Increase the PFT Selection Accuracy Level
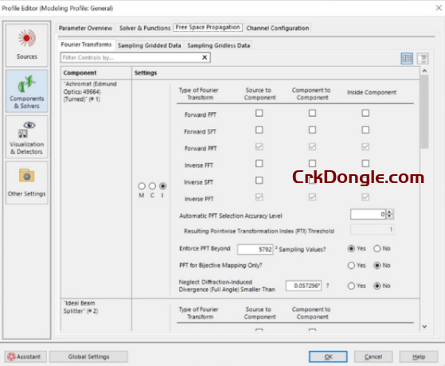The height and width of the screenshot is (366, 445). point(390,212)
